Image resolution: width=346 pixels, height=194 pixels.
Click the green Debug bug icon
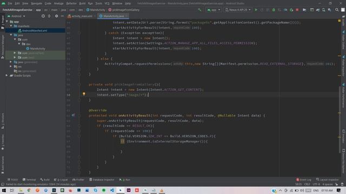pyautogui.click(x=274, y=10)
